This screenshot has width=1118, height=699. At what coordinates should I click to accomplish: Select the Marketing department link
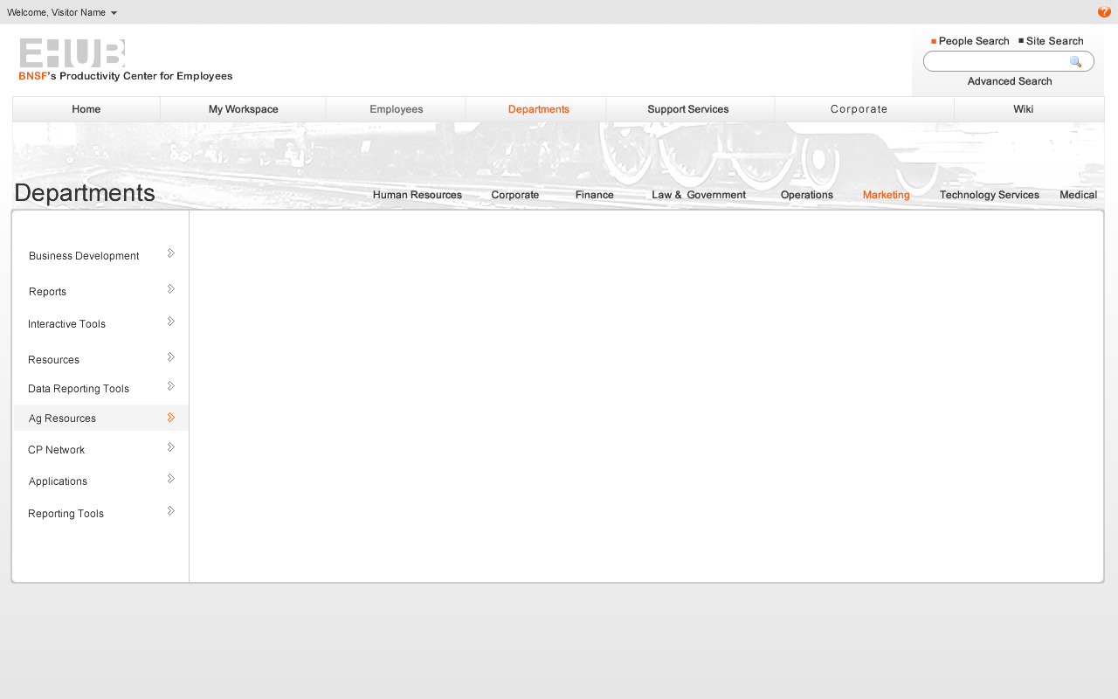[x=886, y=195]
